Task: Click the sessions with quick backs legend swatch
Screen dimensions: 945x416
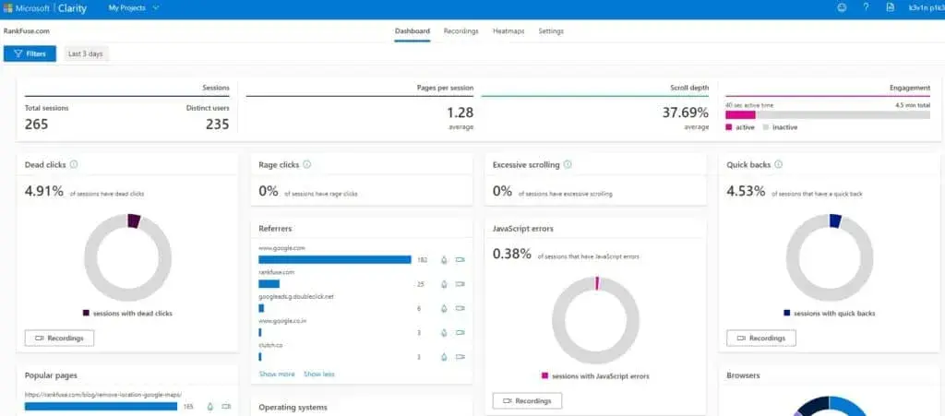Action: (x=786, y=313)
